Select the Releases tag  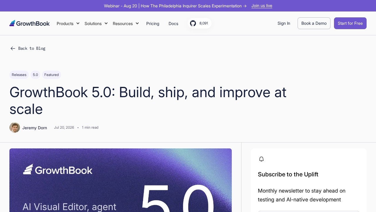click(19, 75)
